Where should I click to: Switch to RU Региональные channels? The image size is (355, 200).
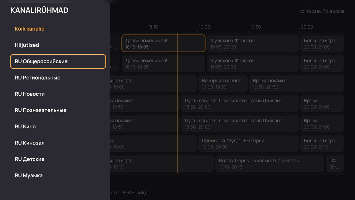point(58,78)
